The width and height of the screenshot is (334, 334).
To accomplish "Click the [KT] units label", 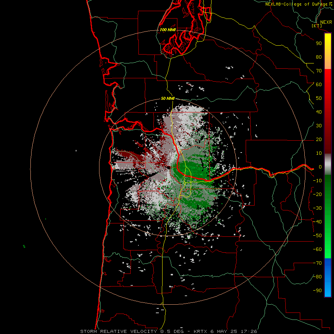I will 317,26.
